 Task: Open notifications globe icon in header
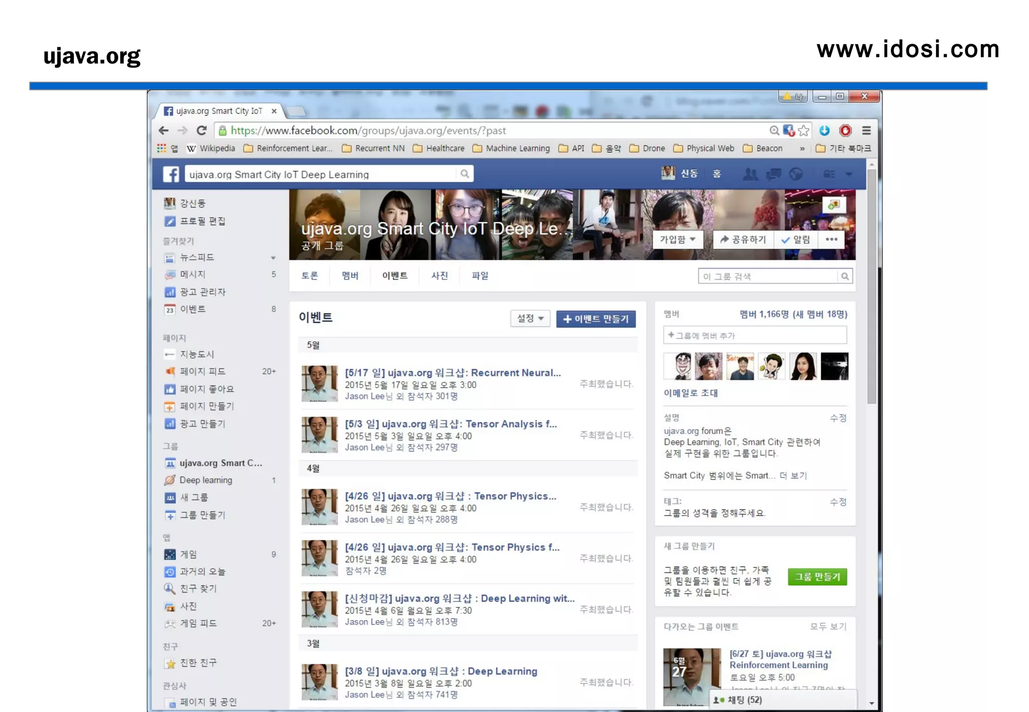tap(796, 174)
